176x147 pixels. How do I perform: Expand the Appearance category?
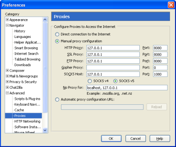pos(7,20)
